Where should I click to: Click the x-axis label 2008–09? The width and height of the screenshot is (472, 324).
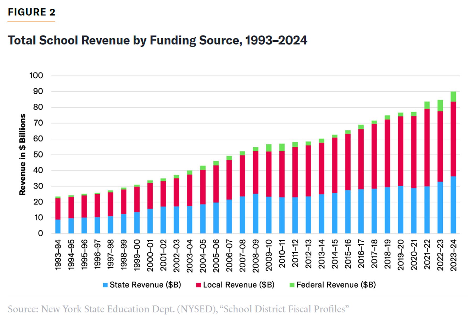(255, 256)
